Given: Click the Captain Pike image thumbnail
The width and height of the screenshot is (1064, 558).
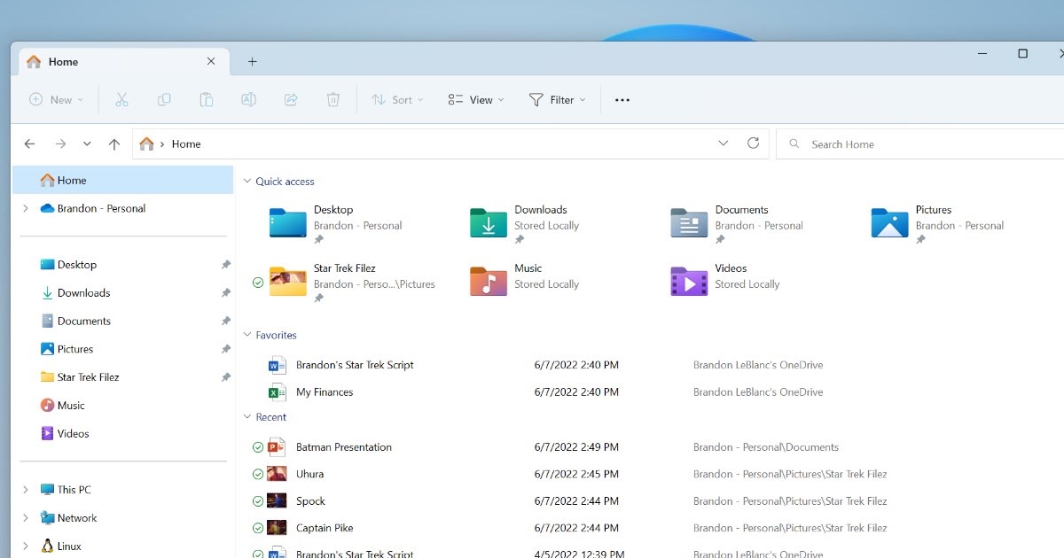Looking at the screenshot, I should [x=277, y=528].
